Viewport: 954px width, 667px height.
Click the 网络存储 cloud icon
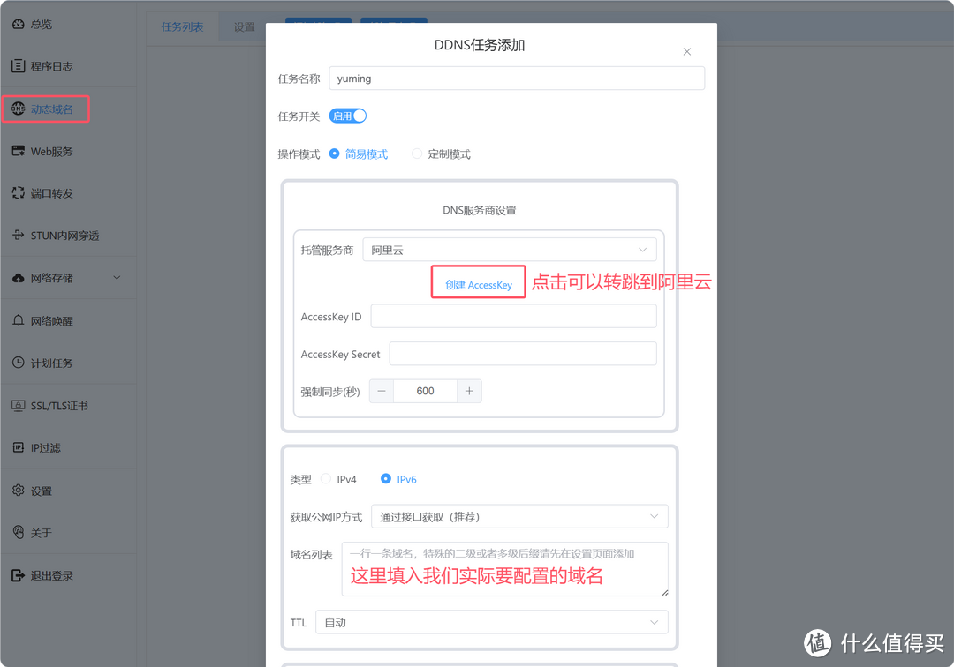(x=19, y=278)
